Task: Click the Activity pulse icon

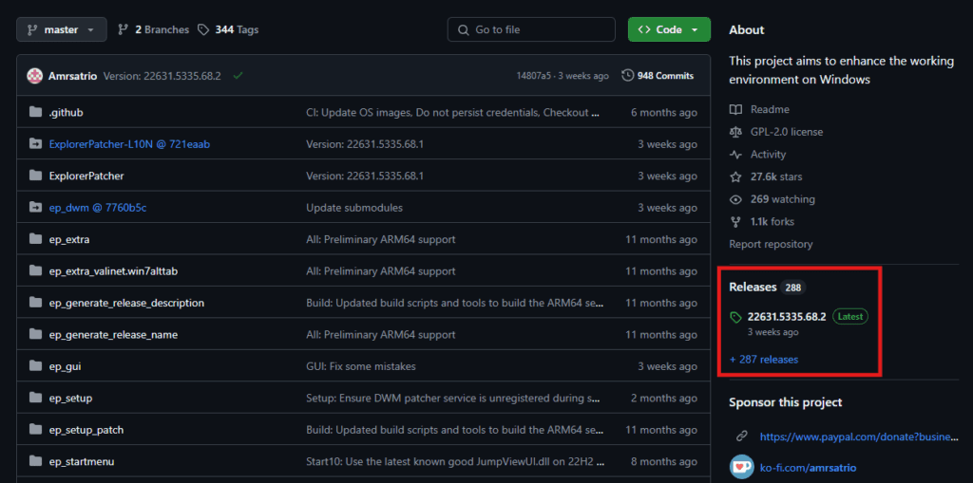Action: pos(736,155)
